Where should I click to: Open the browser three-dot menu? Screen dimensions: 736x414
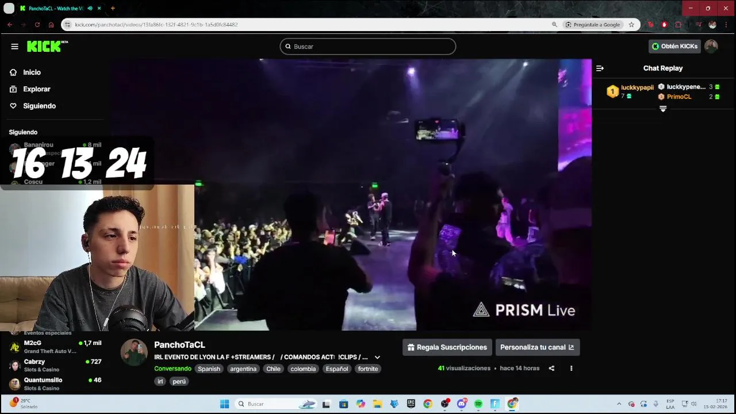[x=727, y=25]
